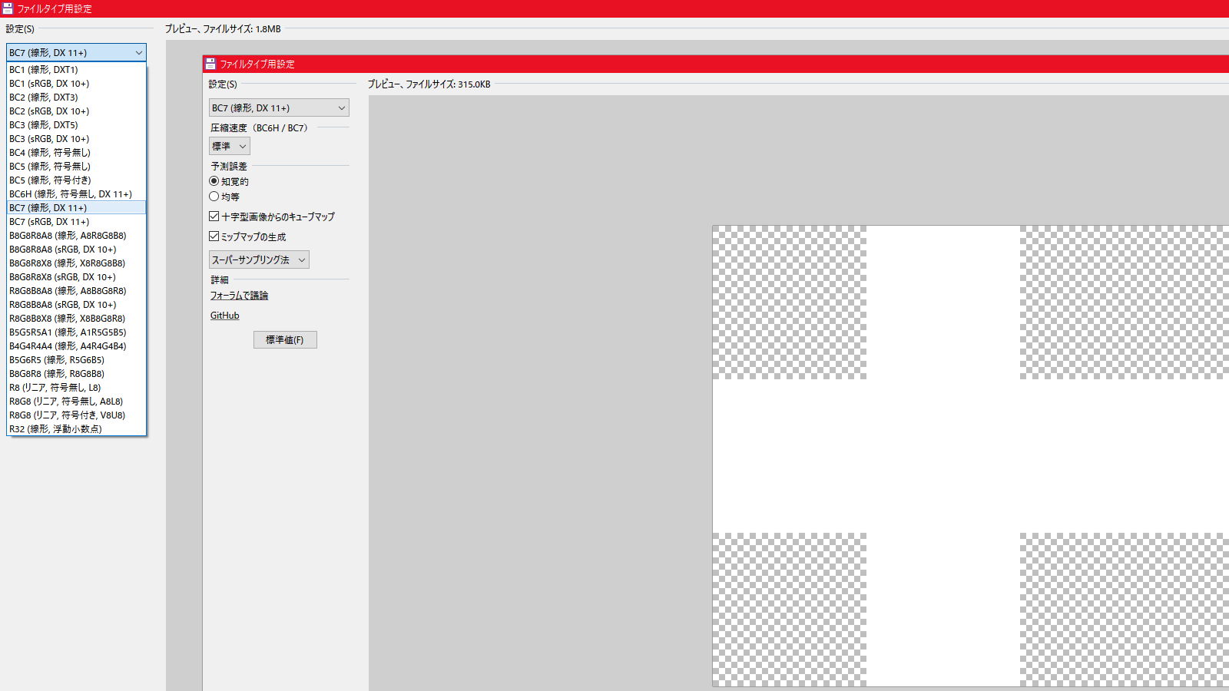Click the cube map preview image
This screenshot has width=1229, height=691.
pyautogui.click(x=970, y=456)
